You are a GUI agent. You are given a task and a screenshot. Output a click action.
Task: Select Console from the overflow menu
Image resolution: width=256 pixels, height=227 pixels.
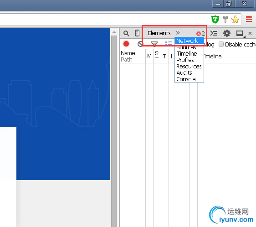[x=189, y=79]
